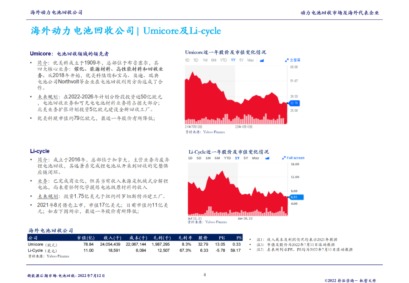Click underlined '未来规划' under Li-cycle section

47,196
